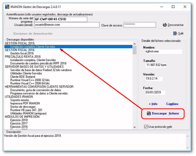Select Soporte remoto utility

[21, 100]
